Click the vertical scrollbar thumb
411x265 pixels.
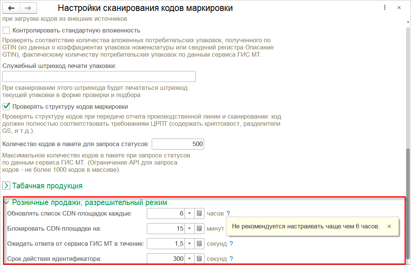tap(408, 203)
